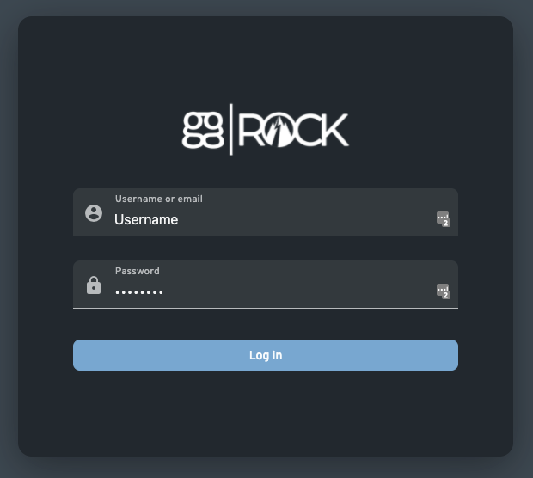The height and width of the screenshot is (478, 533).
Task: Open password manager icon in Password field
Action: click(x=444, y=291)
